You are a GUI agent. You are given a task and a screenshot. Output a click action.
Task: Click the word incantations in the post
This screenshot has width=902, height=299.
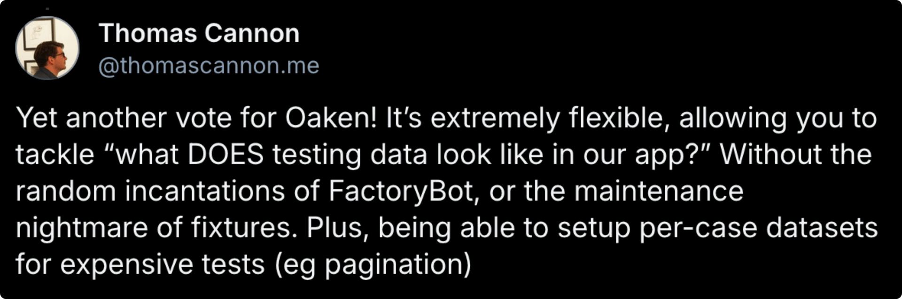pyautogui.click(x=205, y=191)
